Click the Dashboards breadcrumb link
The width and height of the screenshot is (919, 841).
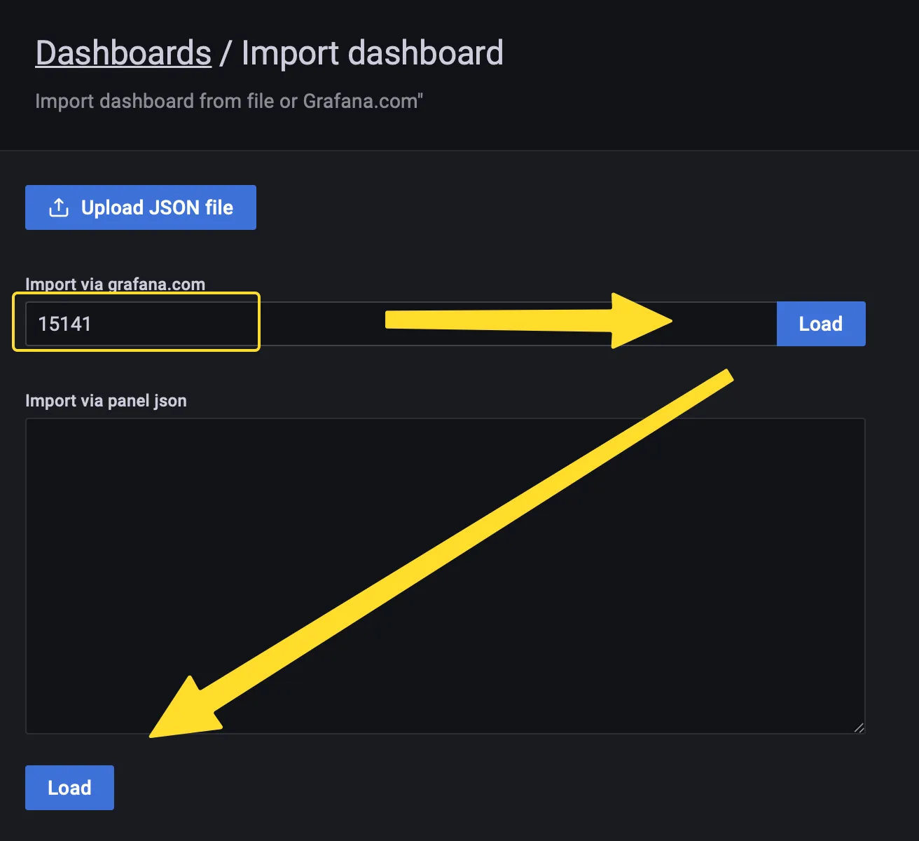(x=123, y=53)
